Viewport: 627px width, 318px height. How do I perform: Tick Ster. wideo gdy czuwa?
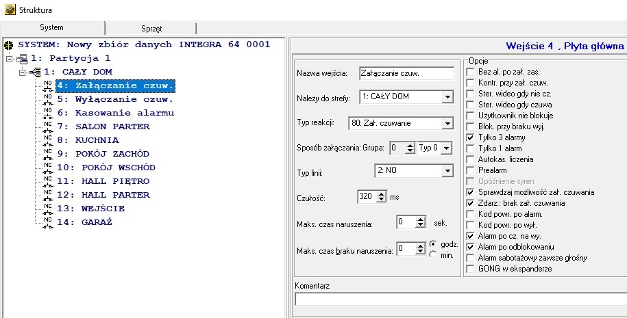pyautogui.click(x=470, y=105)
